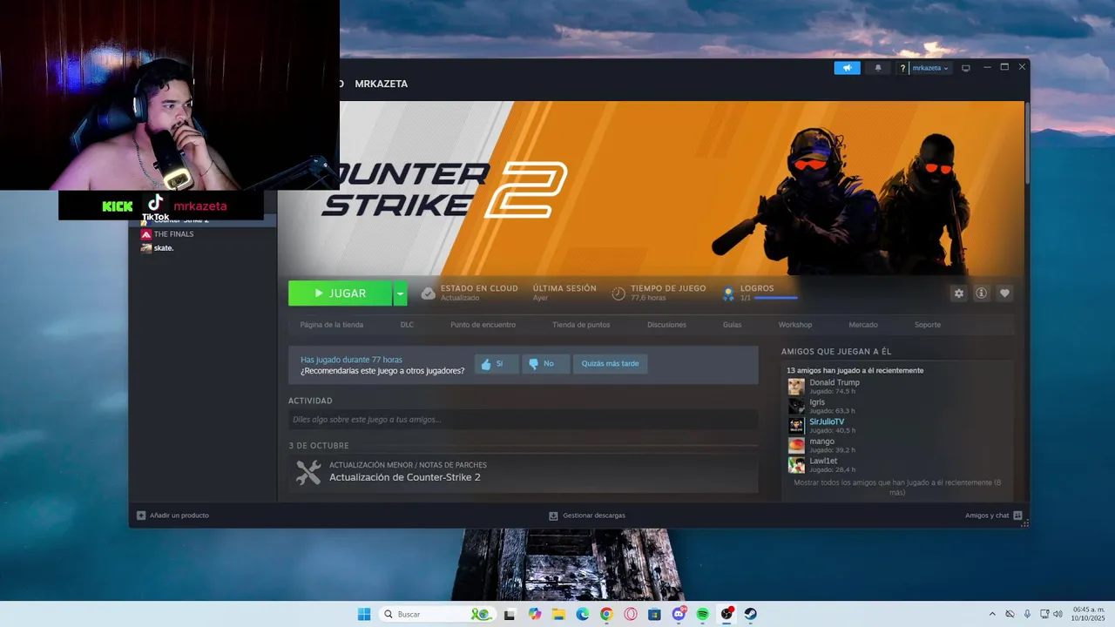Select THE FINALS in library list

(x=174, y=234)
